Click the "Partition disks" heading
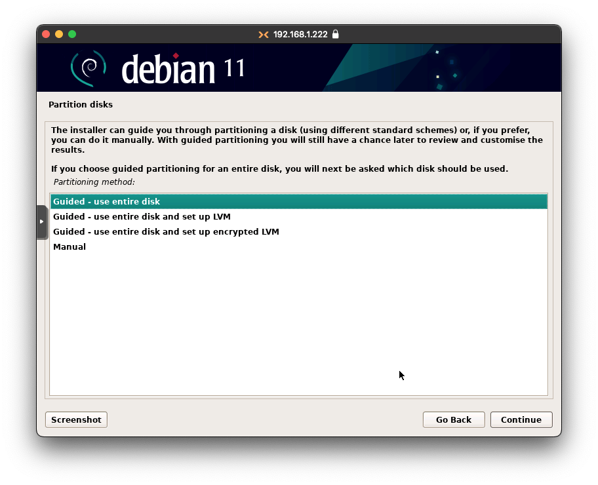Image resolution: width=598 pixels, height=485 pixels. [x=81, y=104]
